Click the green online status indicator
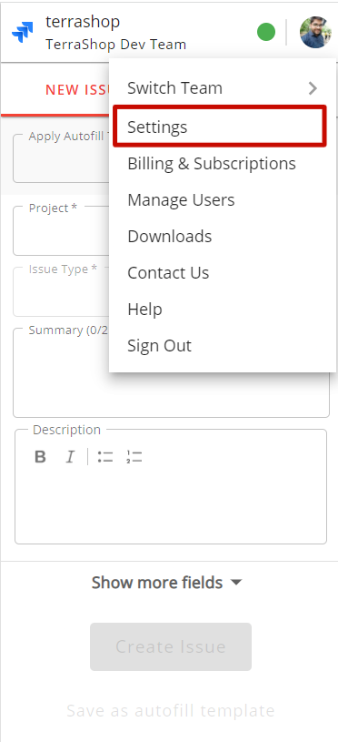Viewport: 338px width, 742px height. point(266,32)
